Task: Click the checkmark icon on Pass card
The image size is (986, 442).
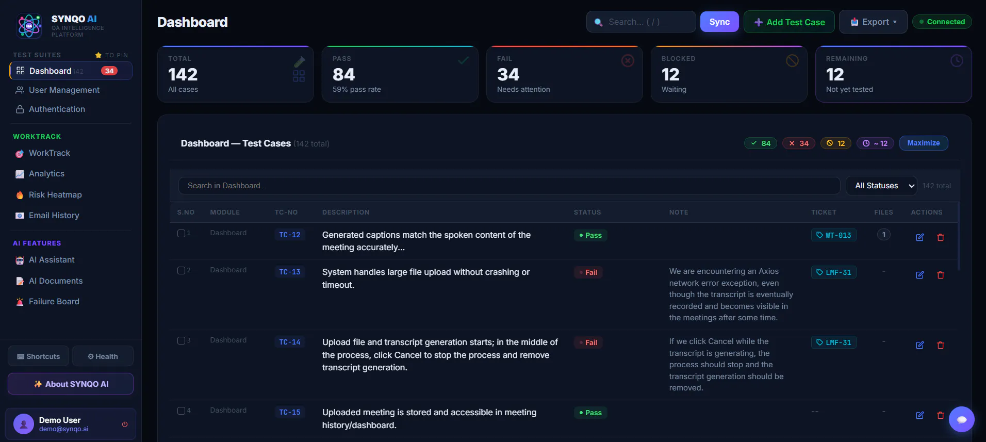Action: pyautogui.click(x=463, y=60)
